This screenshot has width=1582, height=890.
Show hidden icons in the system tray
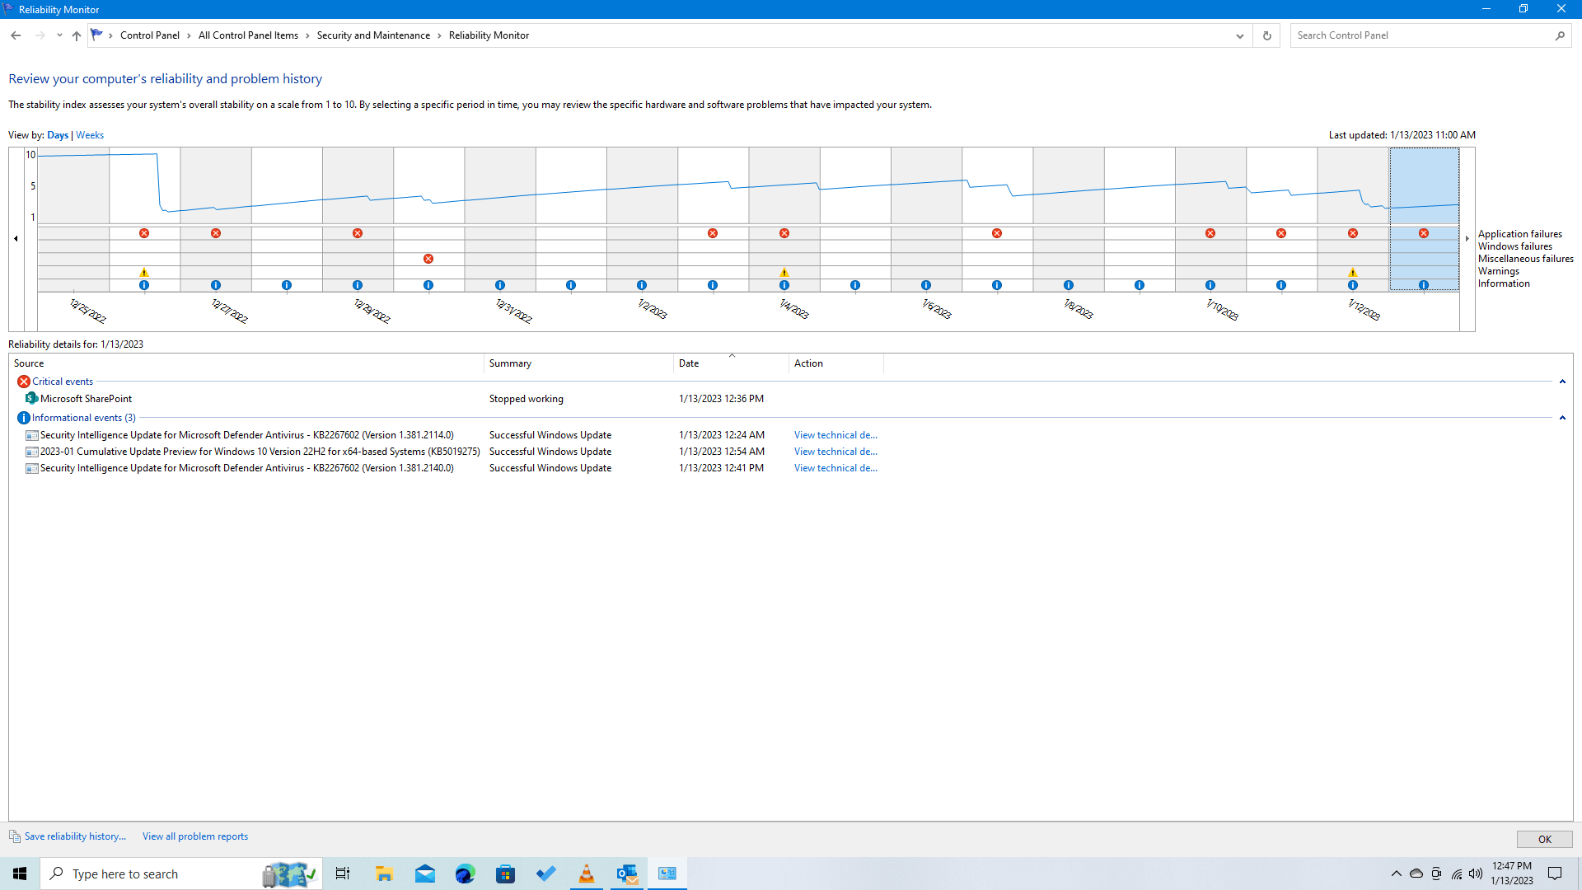(1396, 874)
